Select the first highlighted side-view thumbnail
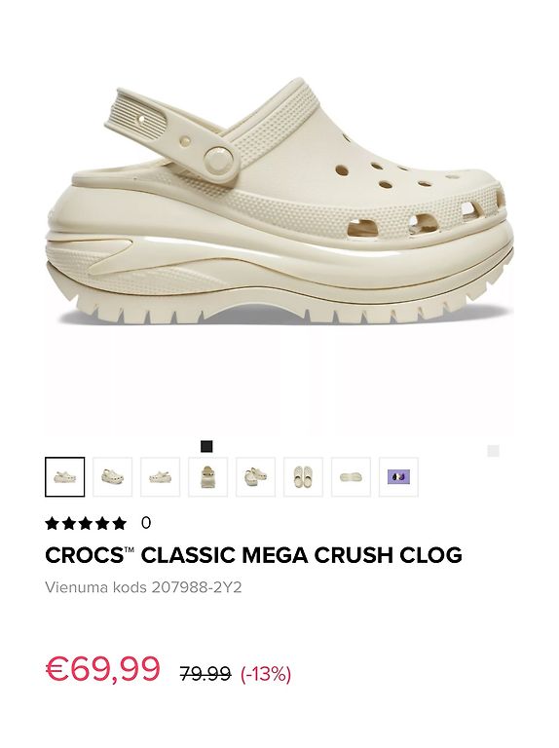Image resolution: width=559 pixels, height=748 pixels. click(x=65, y=477)
